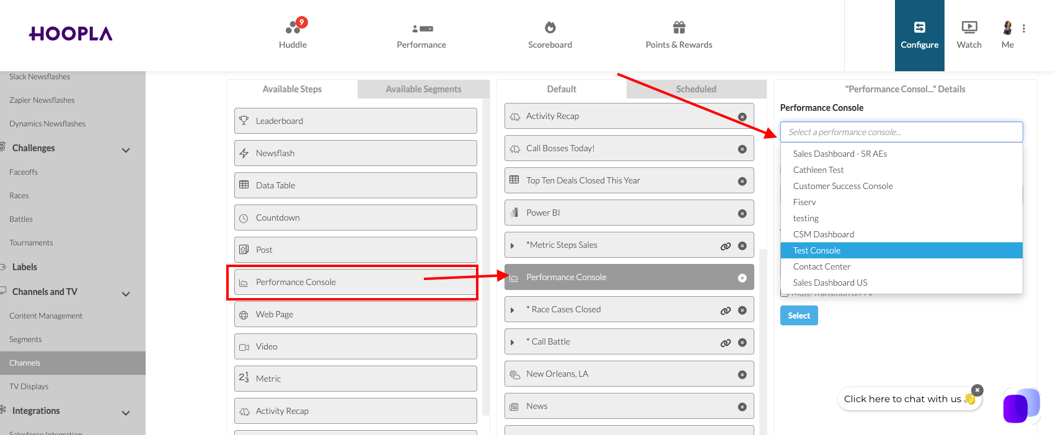This screenshot has width=1053, height=435.
Task: Open the Scoreboard flame icon
Action: (550, 27)
